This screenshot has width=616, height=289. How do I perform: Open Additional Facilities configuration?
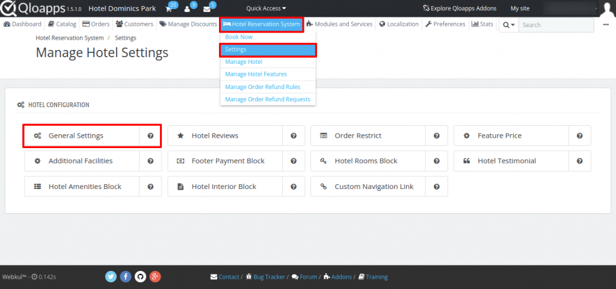coord(82,161)
